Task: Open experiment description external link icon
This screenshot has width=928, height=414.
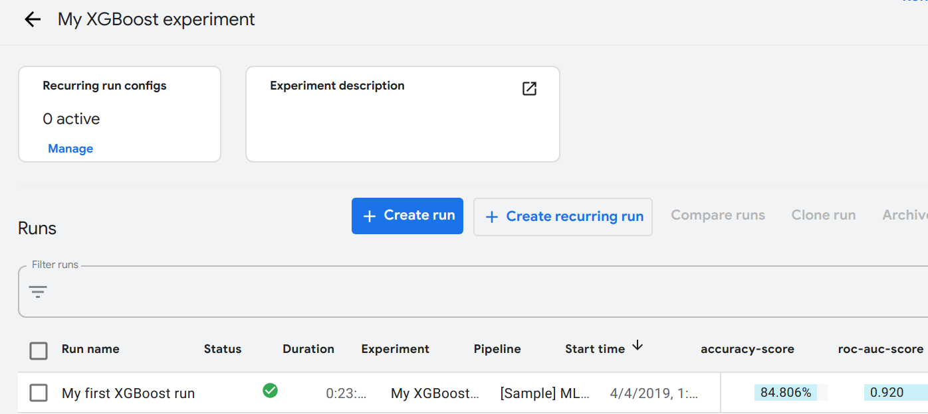Action: [x=529, y=89]
